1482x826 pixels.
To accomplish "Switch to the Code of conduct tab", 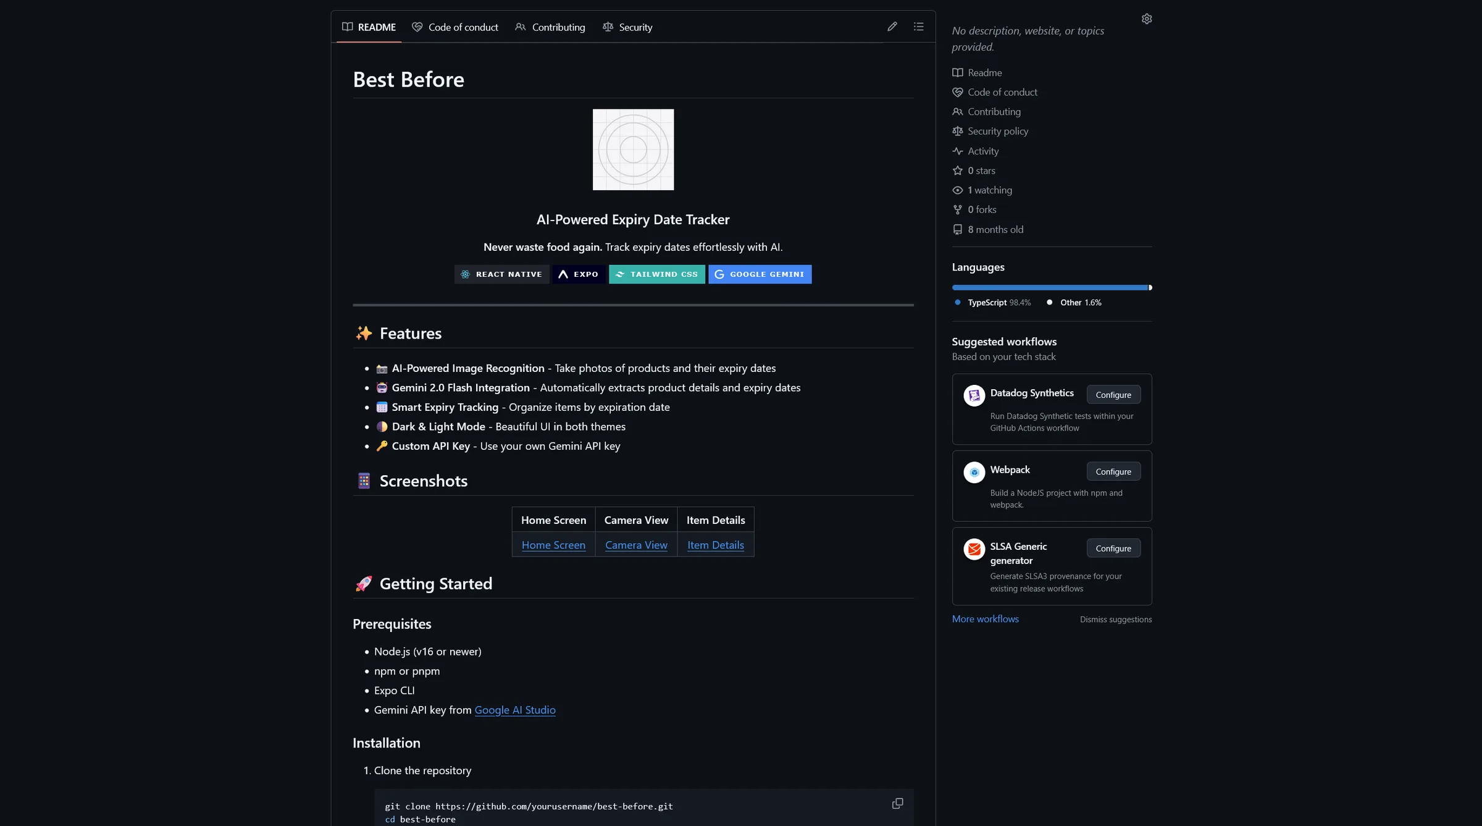I will pyautogui.click(x=455, y=27).
